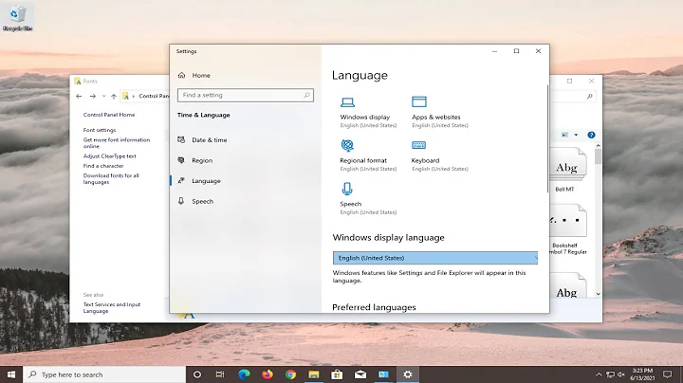The width and height of the screenshot is (683, 383).
Task: Open the Keyboard language tile icon
Action: 419,145
